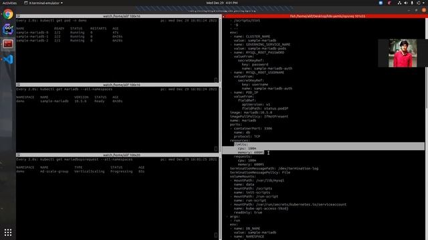Show Applications grid at dock bottom
The width and height of the screenshot is (428, 240).
tap(8, 233)
